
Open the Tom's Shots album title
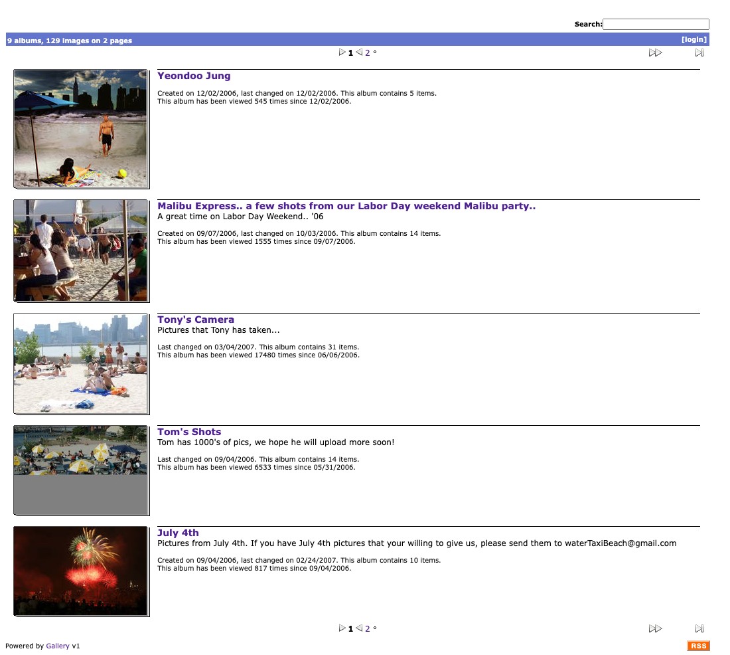pos(189,432)
